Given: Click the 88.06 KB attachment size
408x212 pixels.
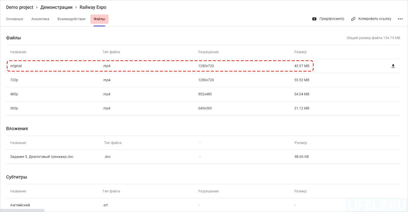Looking at the screenshot, I should point(302,157).
